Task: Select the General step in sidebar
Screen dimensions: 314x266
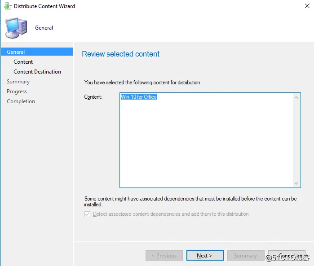Action: tap(37, 52)
